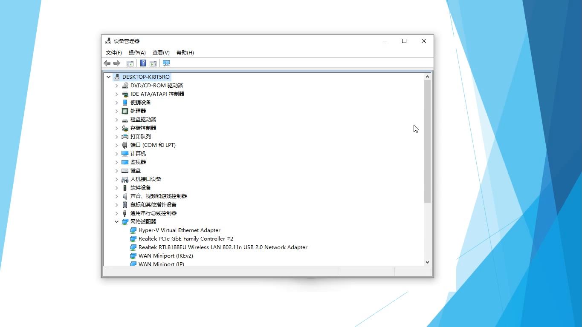Click the Back arrow toolbar icon
This screenshot has width=582, height=327.
click(x=107, y=63)
